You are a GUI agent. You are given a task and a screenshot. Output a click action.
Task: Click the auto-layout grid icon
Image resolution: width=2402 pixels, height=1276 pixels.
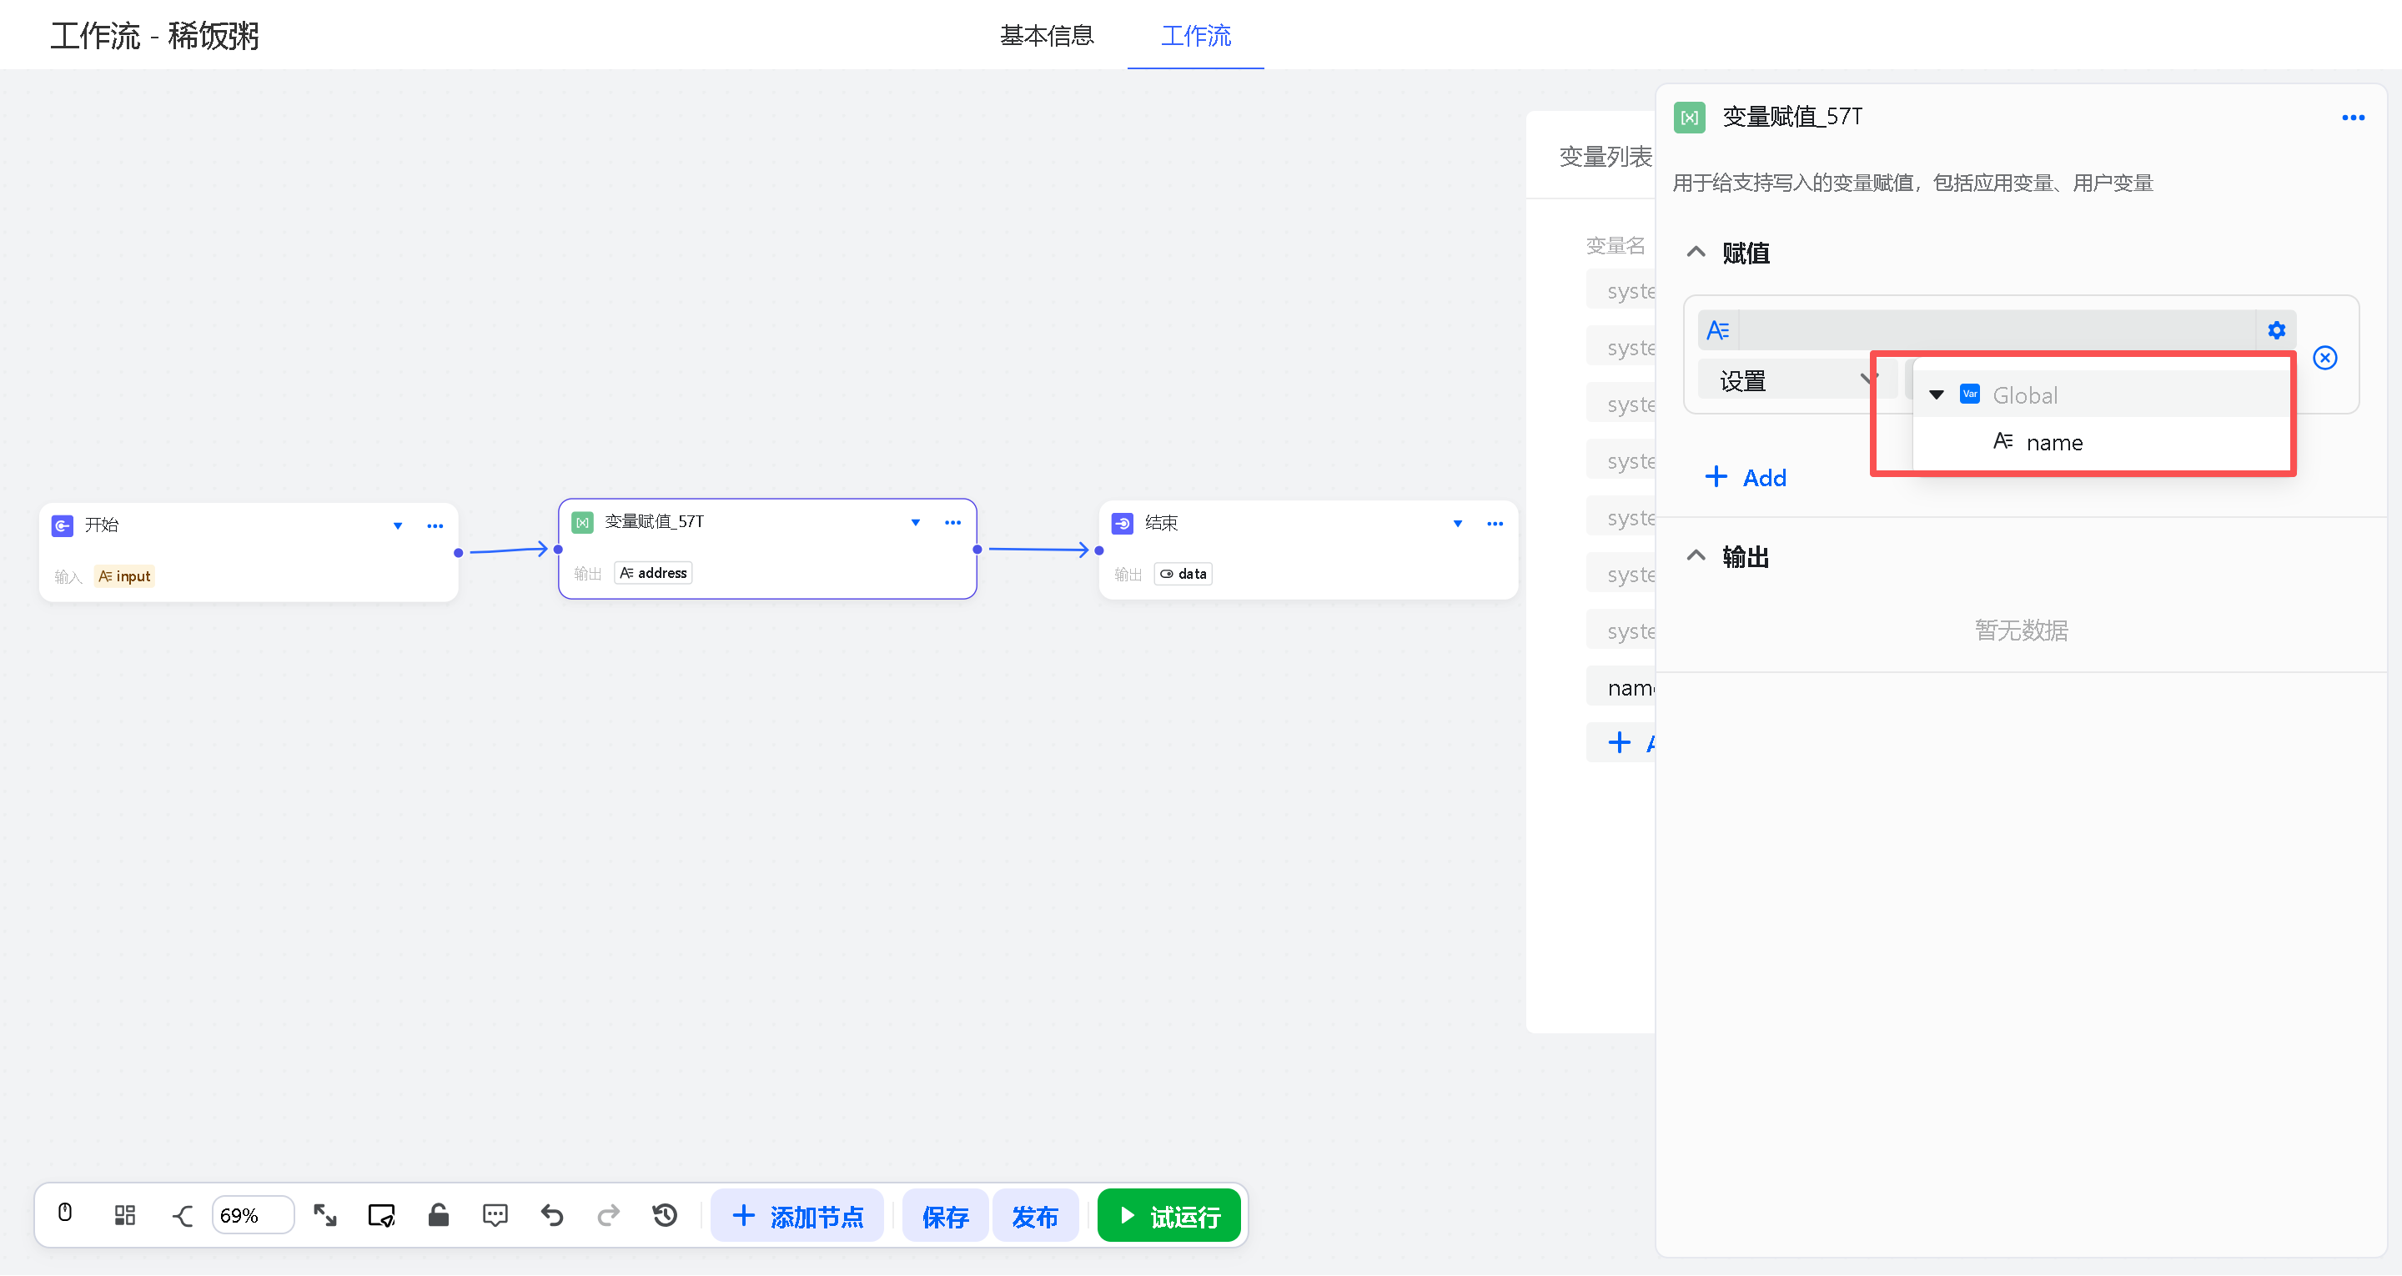125,1215
